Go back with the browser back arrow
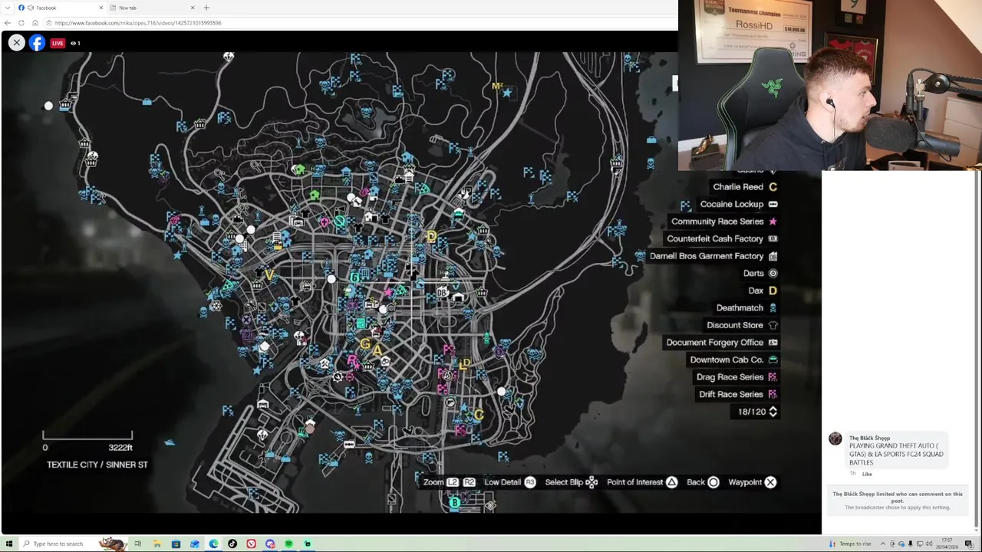Image resolution: width=982 pixels, height=552 pixels. pos(7,23)
